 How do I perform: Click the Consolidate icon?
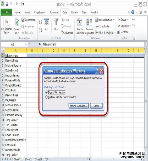pyautogui.click(x=96, y=26)
